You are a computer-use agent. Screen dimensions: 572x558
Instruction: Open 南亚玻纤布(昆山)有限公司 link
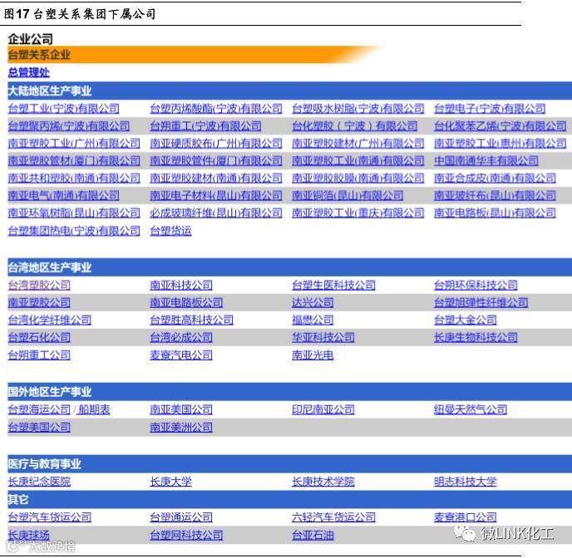495,196
